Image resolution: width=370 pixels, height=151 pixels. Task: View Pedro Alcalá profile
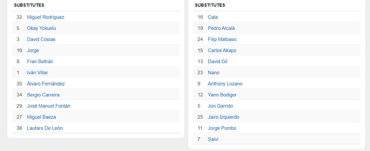221,28
